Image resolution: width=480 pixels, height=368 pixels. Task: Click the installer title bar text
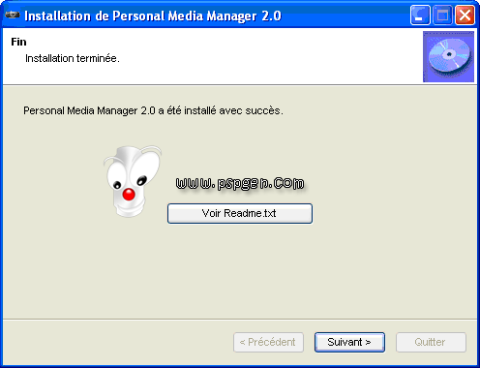[153, 15]
